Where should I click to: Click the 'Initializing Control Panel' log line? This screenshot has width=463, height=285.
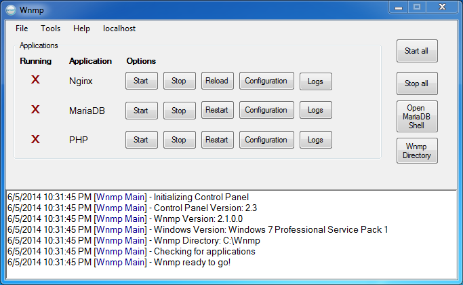pyautogui.click(x=128, y=197)
